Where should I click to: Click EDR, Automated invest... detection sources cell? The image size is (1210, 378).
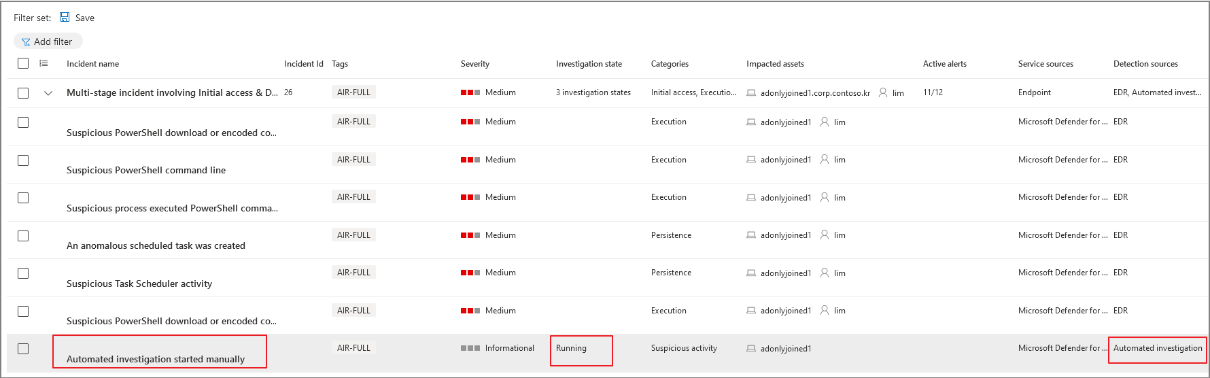tap(1158, 92)
